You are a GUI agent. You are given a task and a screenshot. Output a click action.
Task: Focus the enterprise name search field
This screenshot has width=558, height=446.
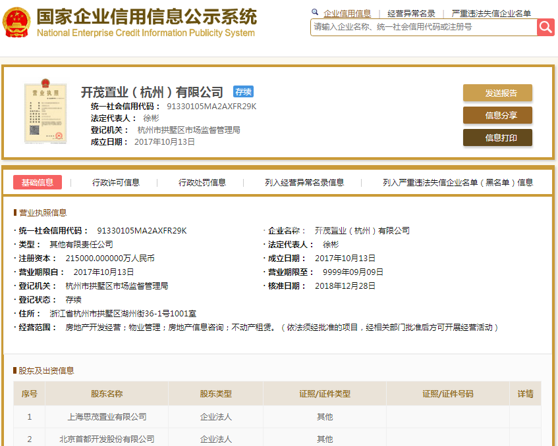point(424,27)
